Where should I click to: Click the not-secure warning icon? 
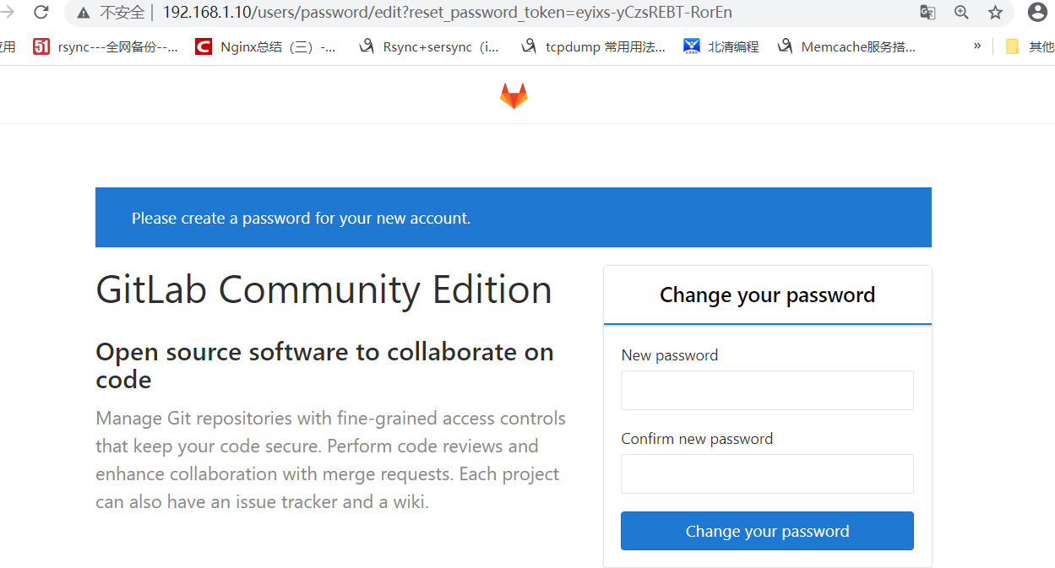(83, 13)
